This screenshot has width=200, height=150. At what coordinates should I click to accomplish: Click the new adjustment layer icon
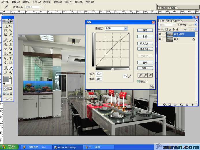tap(181, 104)
